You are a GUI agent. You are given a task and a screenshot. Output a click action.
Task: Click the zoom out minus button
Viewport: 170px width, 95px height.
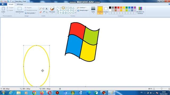coord(154,89)
